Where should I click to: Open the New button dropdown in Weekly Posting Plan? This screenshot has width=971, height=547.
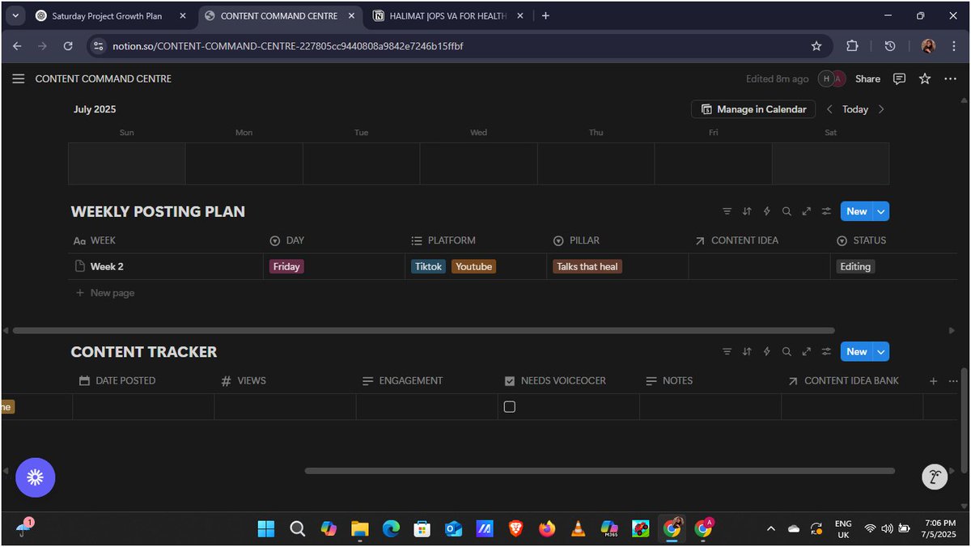tap(879, 211)
